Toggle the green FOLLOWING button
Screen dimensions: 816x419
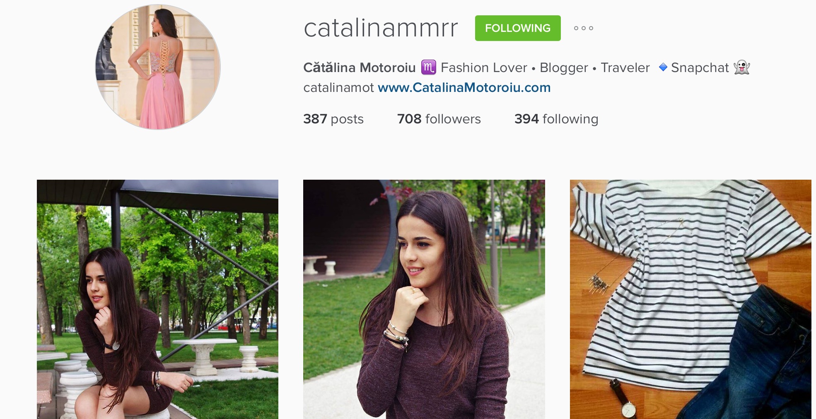518,28
